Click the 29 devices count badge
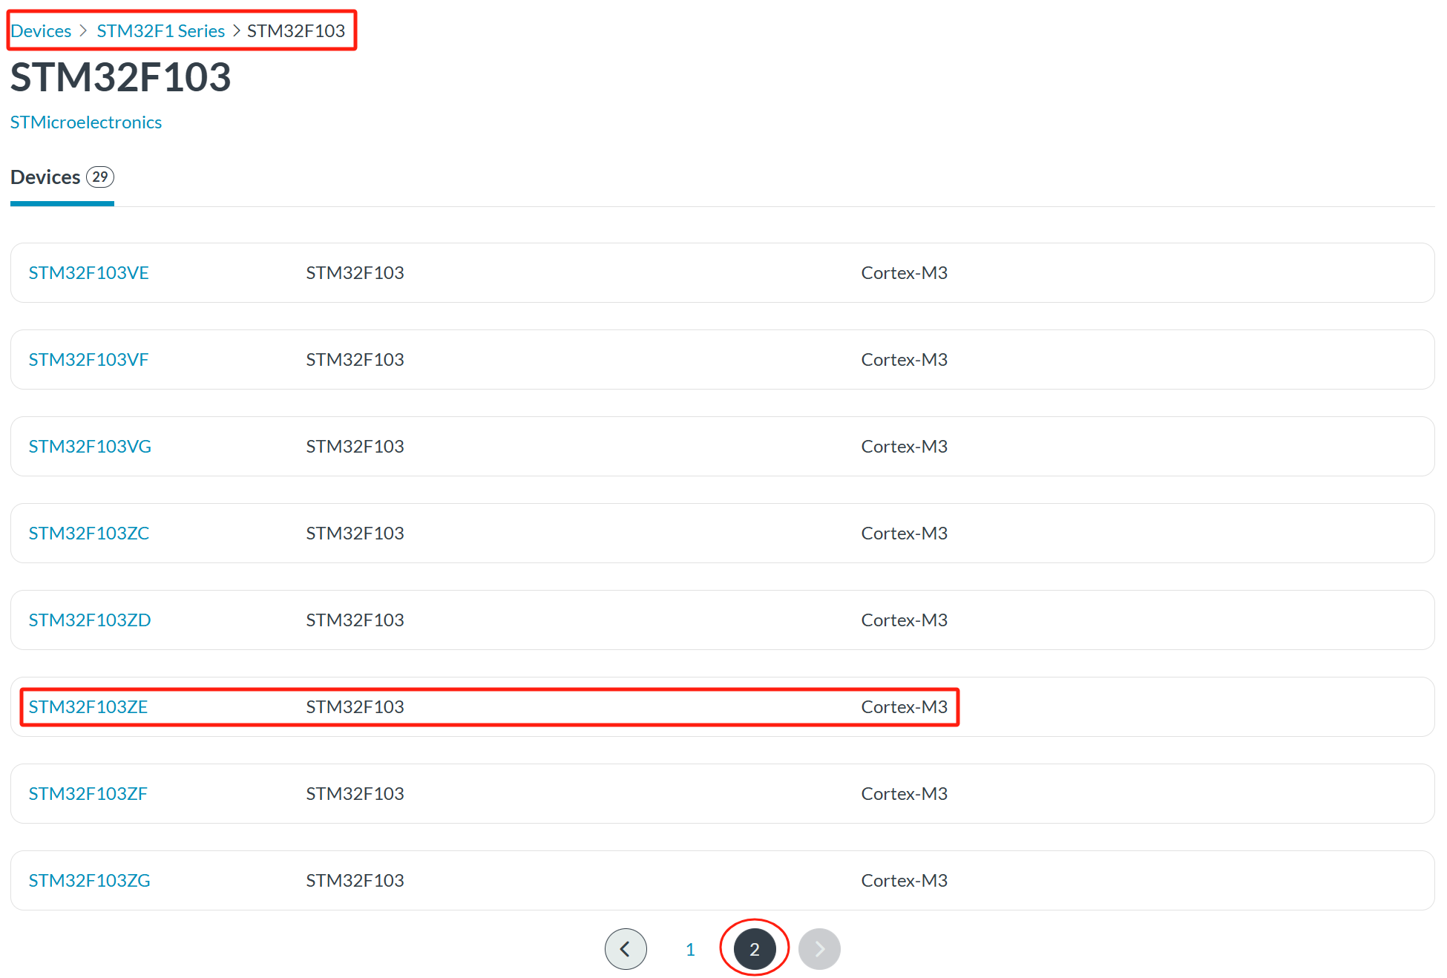Image resolution: width=1447 pixels, height=978 pixels. pyautogui.click(x=100, y=177)
